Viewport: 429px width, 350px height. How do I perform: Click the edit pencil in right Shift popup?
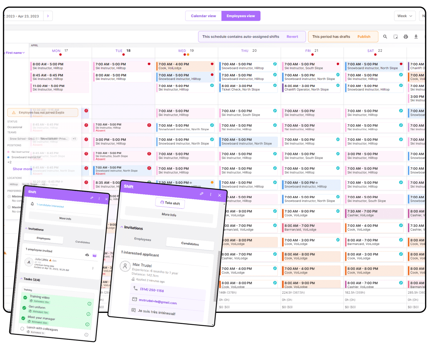pos(201,194)
